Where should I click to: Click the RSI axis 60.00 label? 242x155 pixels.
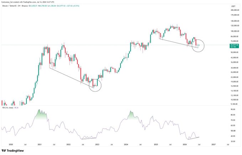click(233, 125)
